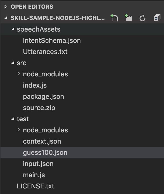Open context.json in test folder
The width and height of the screenshot is (164, 194).
click(x=42, y=141)
